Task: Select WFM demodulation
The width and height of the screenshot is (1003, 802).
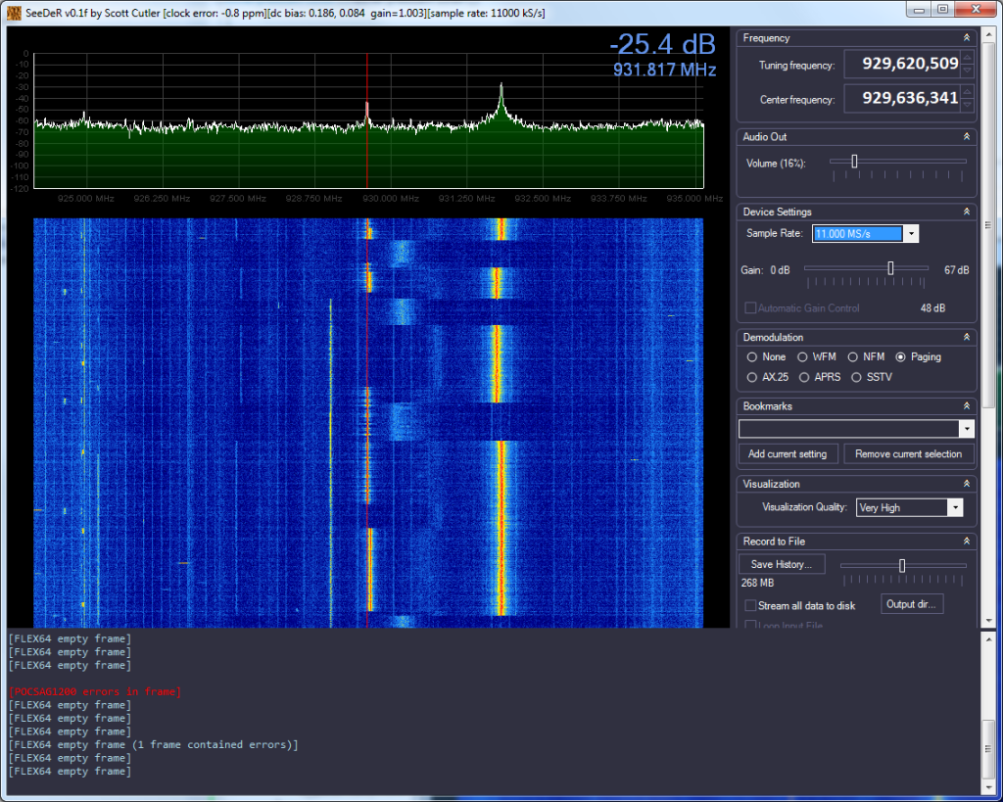Action: (802, 356)
